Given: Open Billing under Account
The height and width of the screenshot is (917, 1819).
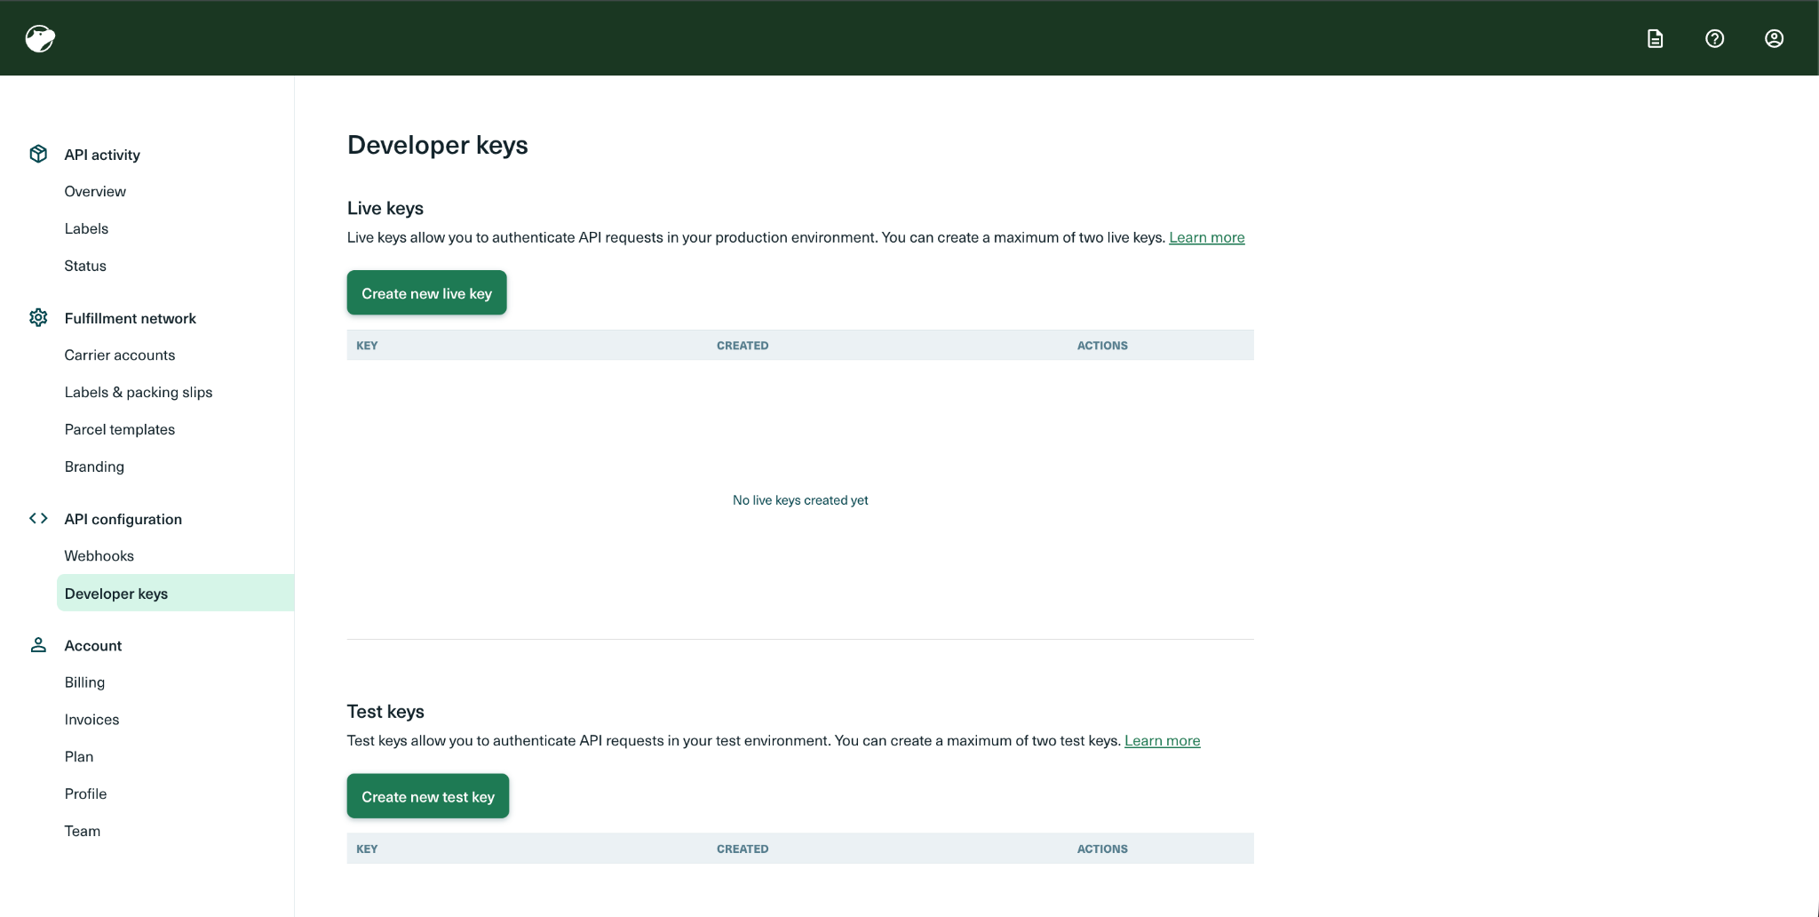Looking at the screenshot, I should click(x=84, y=682).
